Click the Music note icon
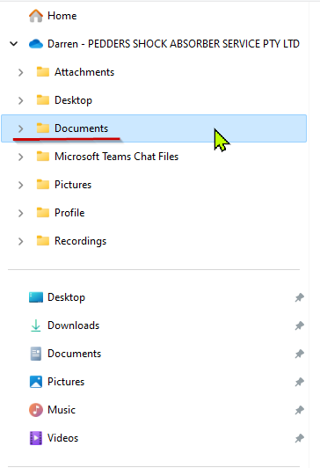Viewport: 320px width, 468px height. click(x=36, y=410)
